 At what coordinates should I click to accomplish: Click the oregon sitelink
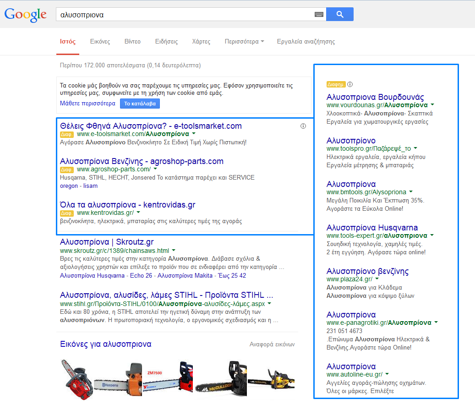(69, 186)
